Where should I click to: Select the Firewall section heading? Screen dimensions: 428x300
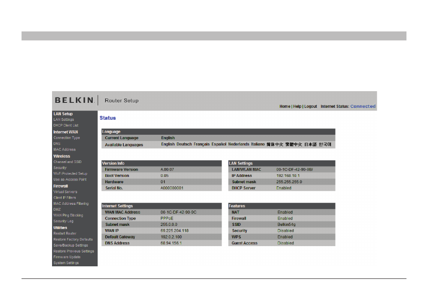(x=61, y=186)
